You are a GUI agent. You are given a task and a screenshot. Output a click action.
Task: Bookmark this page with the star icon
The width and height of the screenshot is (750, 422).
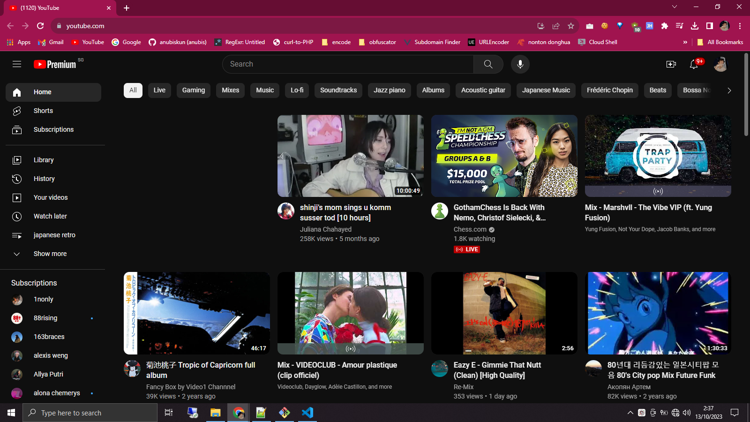(x=570, y=26)
